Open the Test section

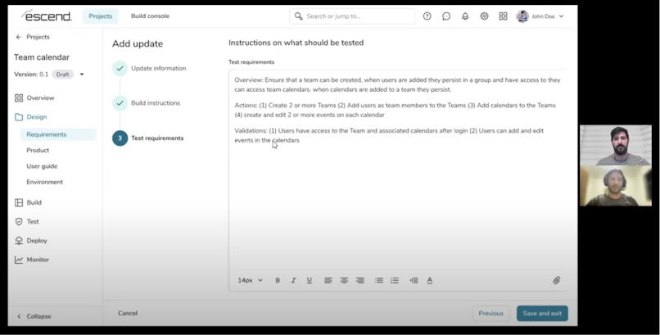click(x=27, y=221)
